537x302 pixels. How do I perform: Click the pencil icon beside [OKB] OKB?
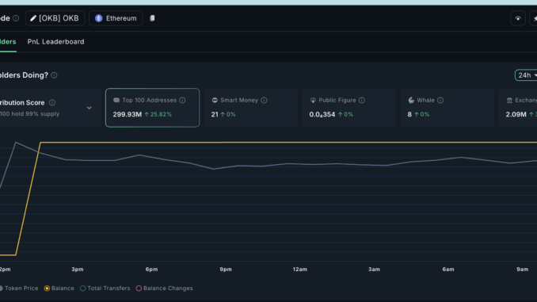click(x=33, y=18)
